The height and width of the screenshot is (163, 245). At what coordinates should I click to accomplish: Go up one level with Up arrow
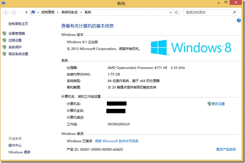pos(26,13)
